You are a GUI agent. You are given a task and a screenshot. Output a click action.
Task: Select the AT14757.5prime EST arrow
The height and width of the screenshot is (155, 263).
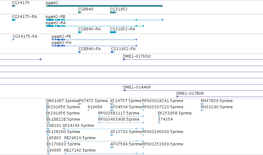tap(112, 104)
